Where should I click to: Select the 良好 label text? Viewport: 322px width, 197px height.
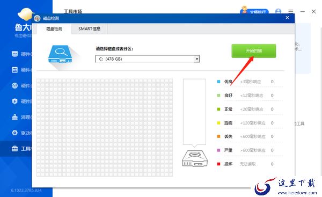click(228, 96)
